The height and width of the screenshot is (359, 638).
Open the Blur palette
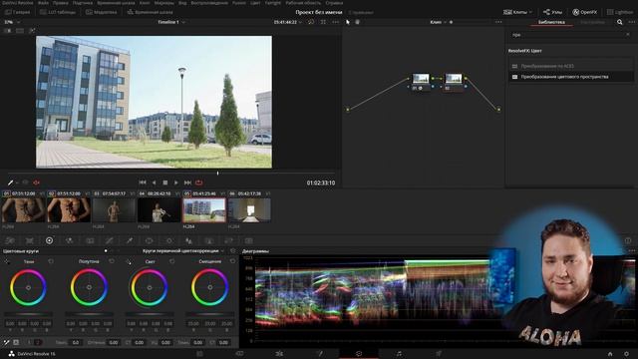point(188,240)
